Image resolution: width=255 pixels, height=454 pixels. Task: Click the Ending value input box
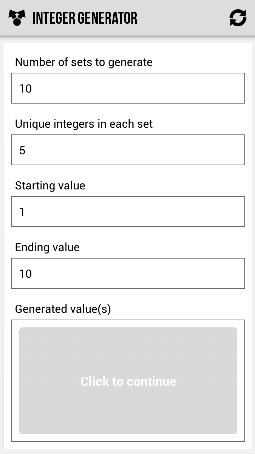click(x=128, y=273)
